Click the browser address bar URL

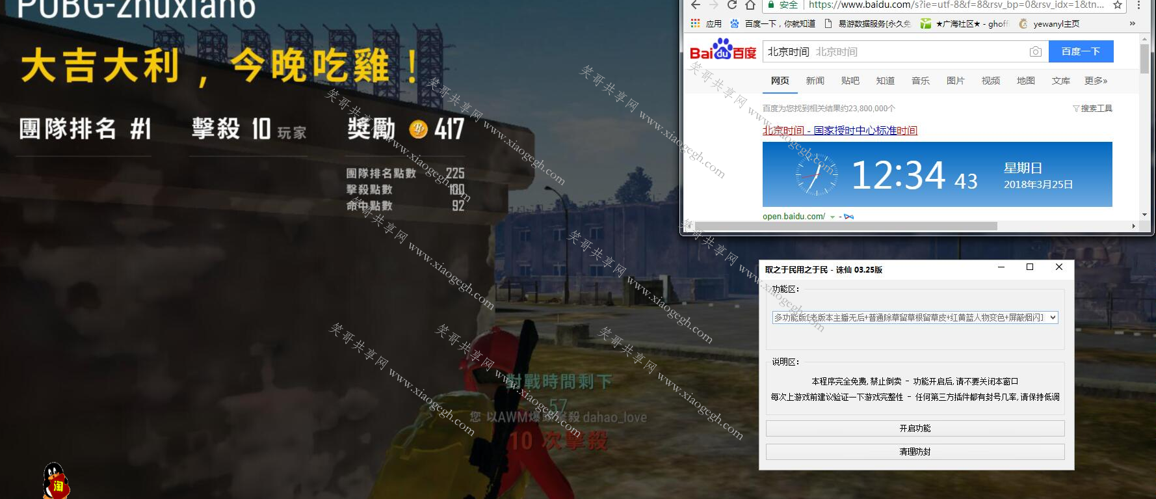(x=956, y=5)
